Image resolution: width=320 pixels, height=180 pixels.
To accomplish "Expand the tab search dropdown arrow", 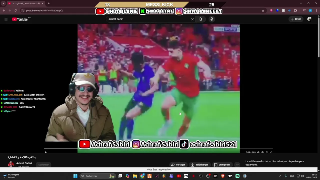I will (x=3, y=3).
